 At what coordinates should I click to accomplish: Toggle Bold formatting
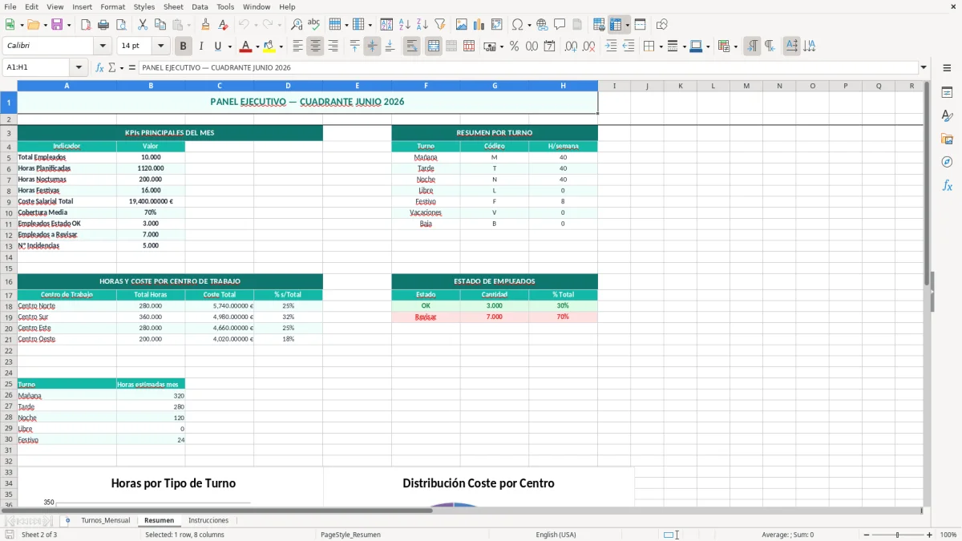coord(183,46)
